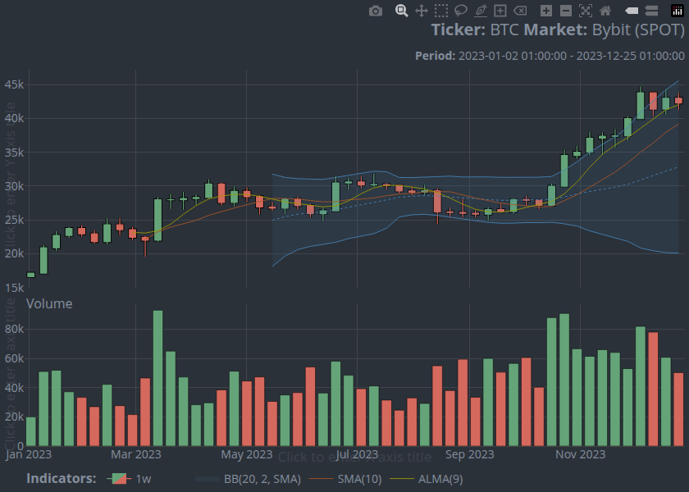
Task: Click the Erase active shape icon
Action: [x=520, y=11]
